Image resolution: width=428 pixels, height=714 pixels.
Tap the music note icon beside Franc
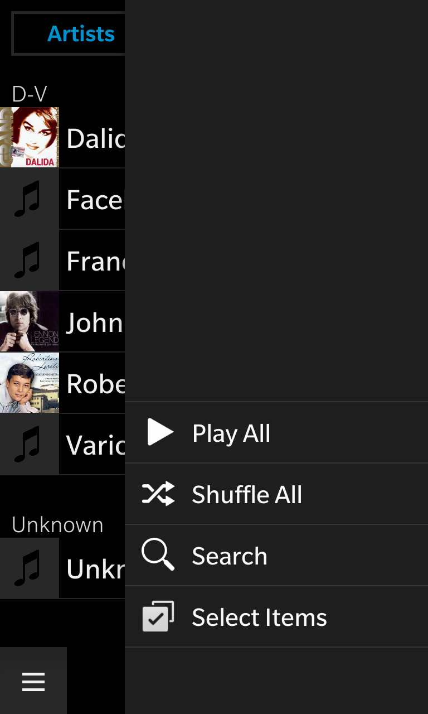coord(29,260)
